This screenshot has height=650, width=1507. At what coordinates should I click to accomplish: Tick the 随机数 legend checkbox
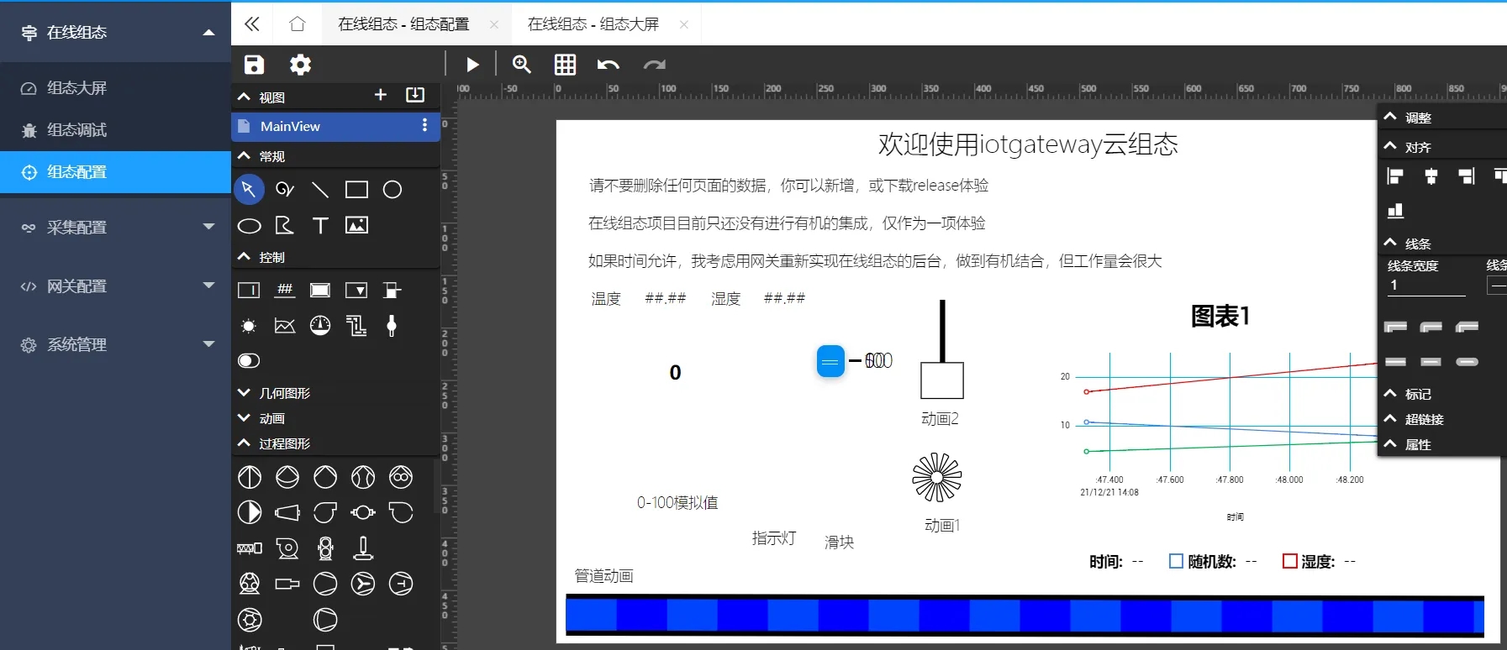coord(1176,561)
